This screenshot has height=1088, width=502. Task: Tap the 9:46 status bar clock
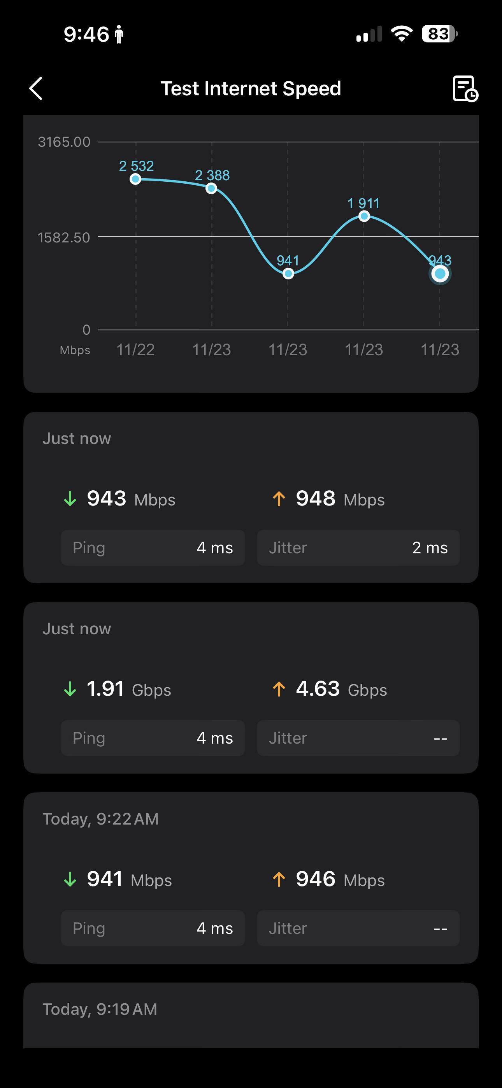point(87,34)
